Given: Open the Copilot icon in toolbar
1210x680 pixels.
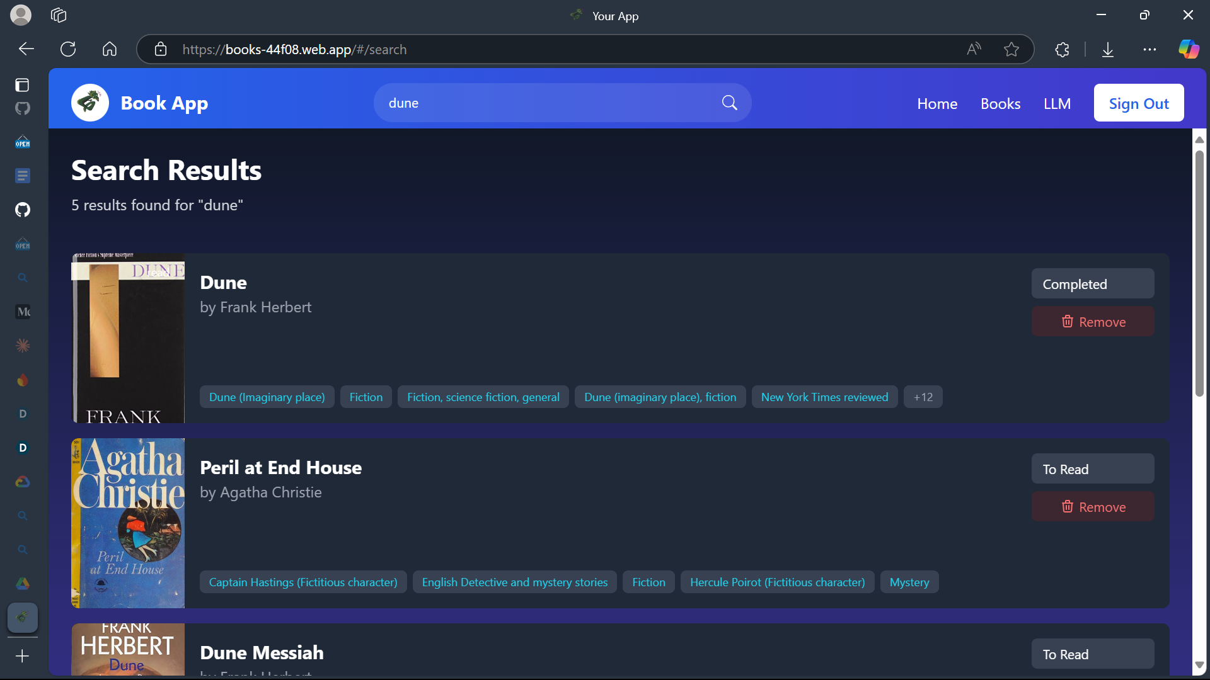Looking at the screenshot, I should 1189,49.
